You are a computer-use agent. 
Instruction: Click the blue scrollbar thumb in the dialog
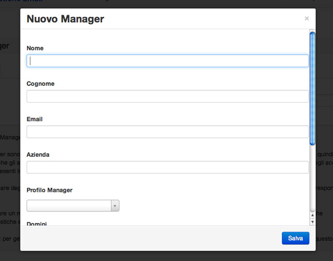(313, 87)
